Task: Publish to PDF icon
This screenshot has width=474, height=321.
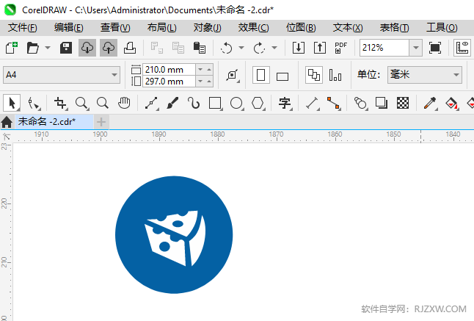Action: coord(340,48)
